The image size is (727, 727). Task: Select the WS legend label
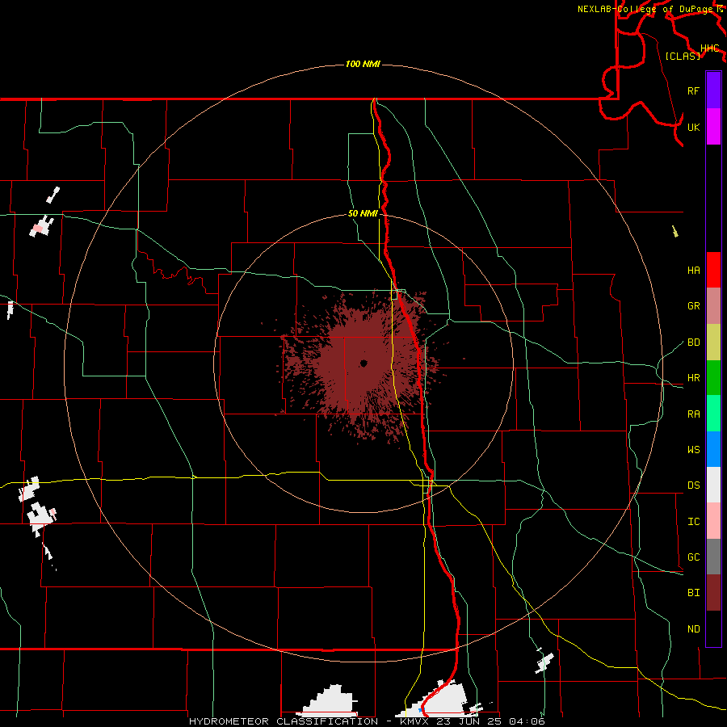[693, 450]
